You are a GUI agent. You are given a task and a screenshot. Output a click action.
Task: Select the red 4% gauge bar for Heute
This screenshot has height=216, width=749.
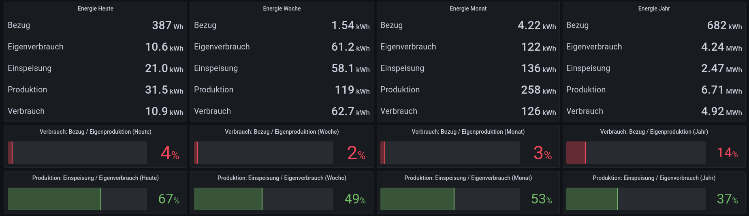[x=77, y=153]
